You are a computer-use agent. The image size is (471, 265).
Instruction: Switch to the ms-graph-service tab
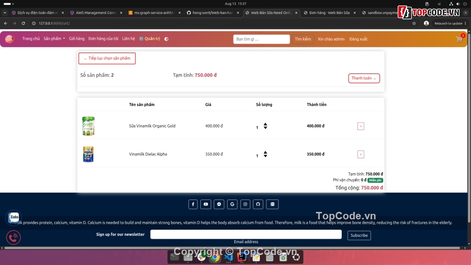click(154, 12)
